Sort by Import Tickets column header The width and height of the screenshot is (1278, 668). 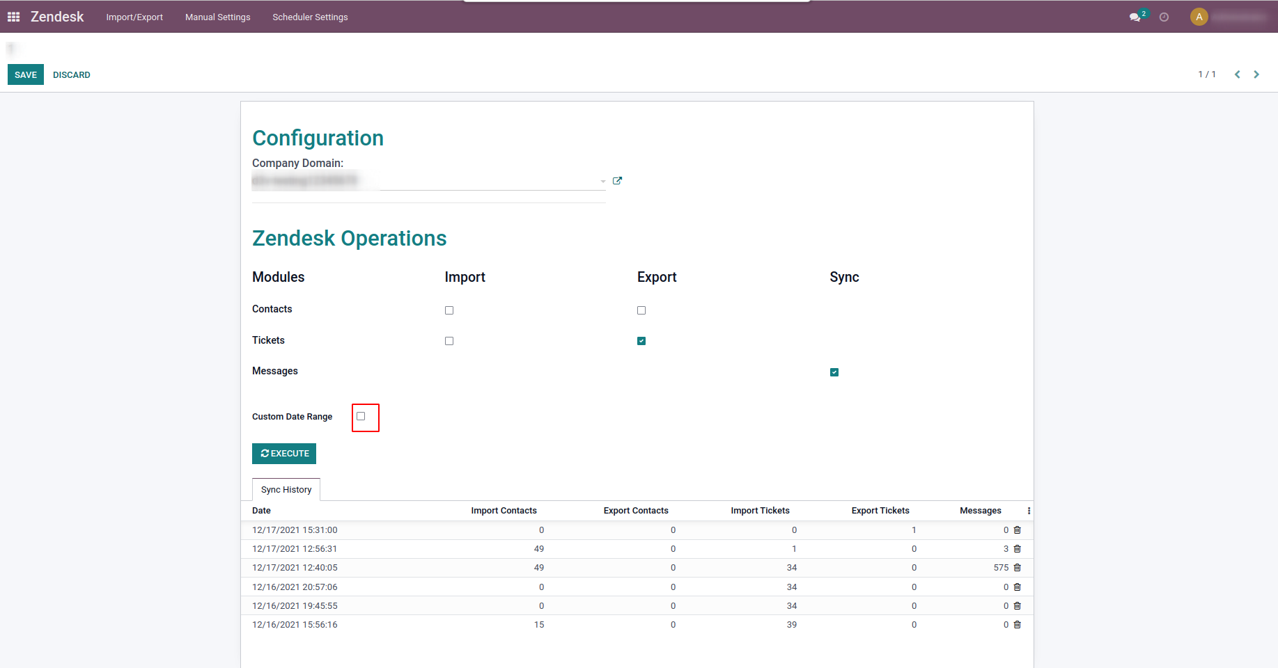761,511
